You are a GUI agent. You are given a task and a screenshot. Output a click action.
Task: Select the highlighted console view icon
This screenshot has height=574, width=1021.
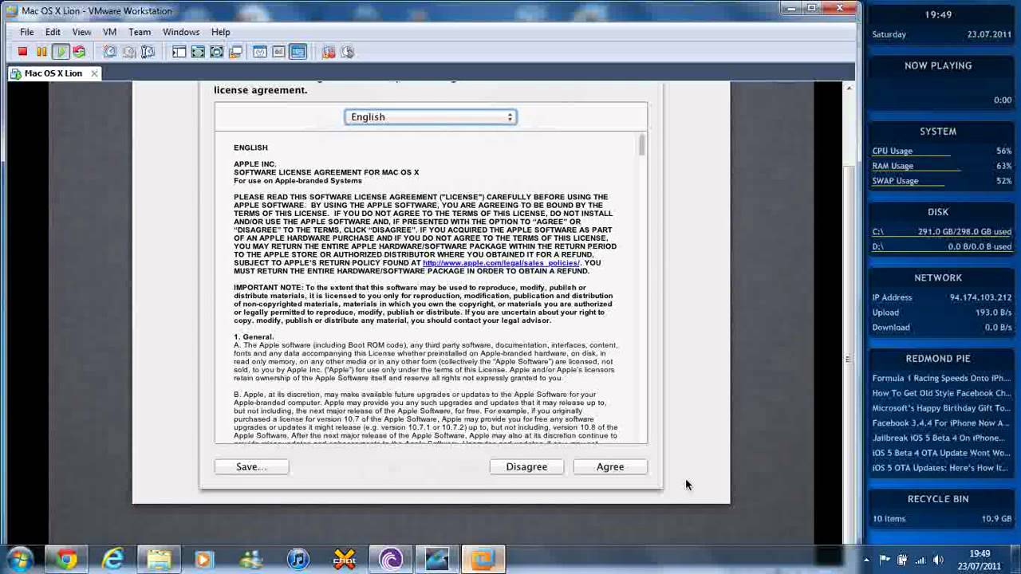point(298,52)
